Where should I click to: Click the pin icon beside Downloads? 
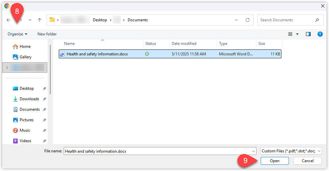coord(44,99)
